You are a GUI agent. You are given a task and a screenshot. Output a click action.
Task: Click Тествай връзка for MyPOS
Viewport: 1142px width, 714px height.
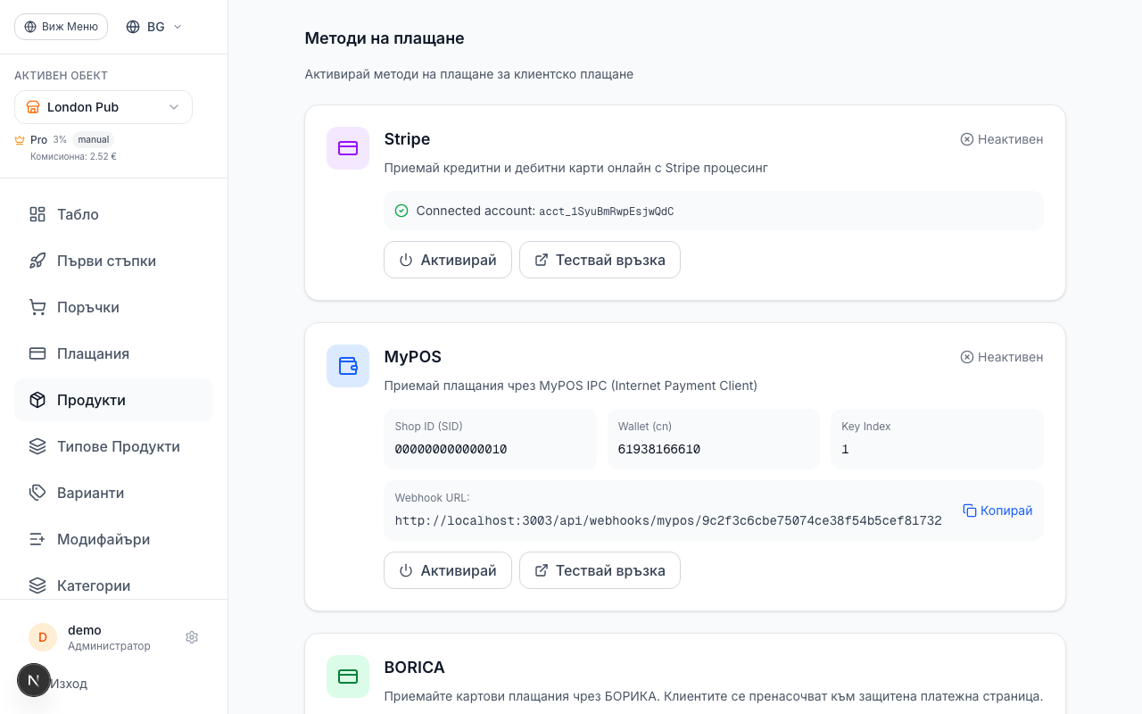600,570
